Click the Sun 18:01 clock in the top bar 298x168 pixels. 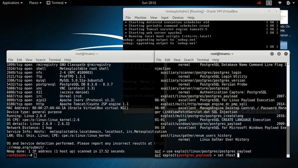(x=149, y=3)
